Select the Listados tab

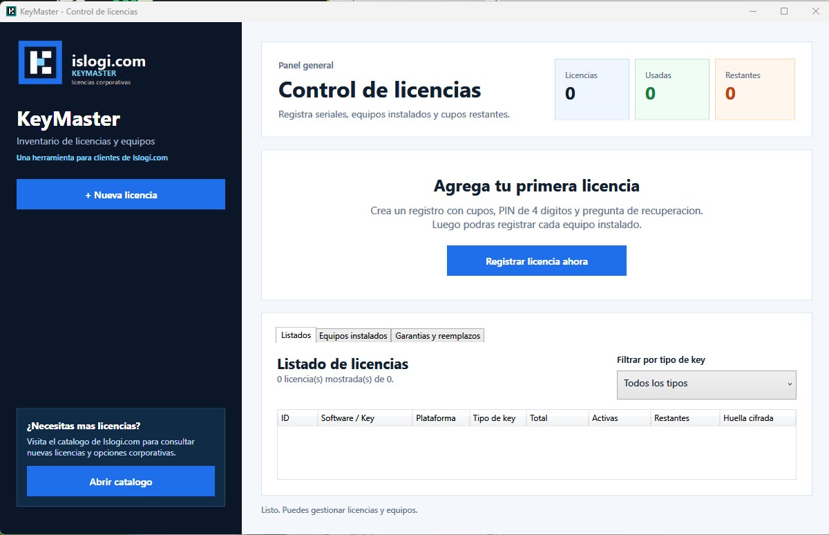point(296,335)
